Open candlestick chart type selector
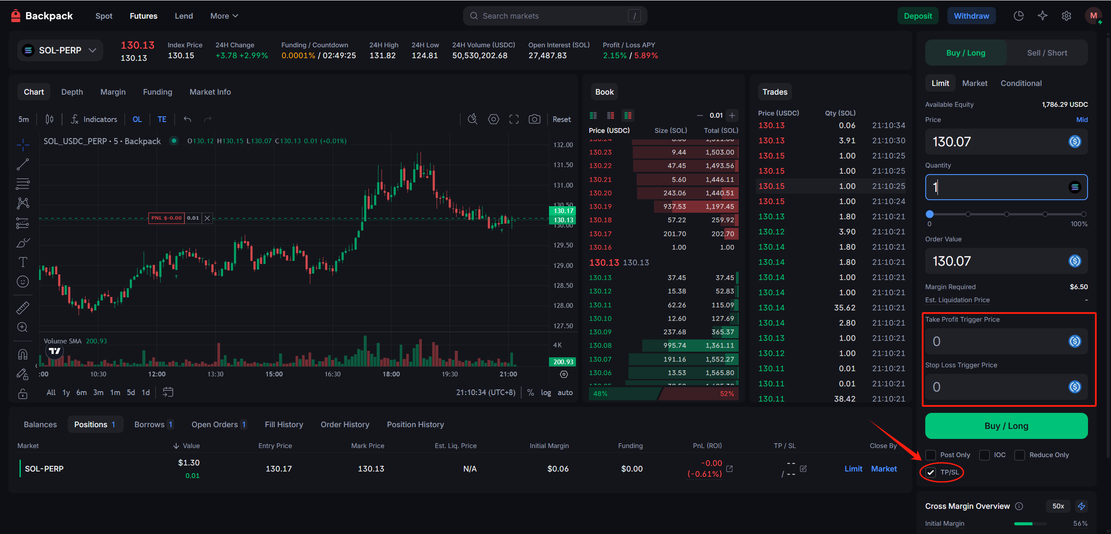This screenshot has width=1111, height=534. pos(49,119)
